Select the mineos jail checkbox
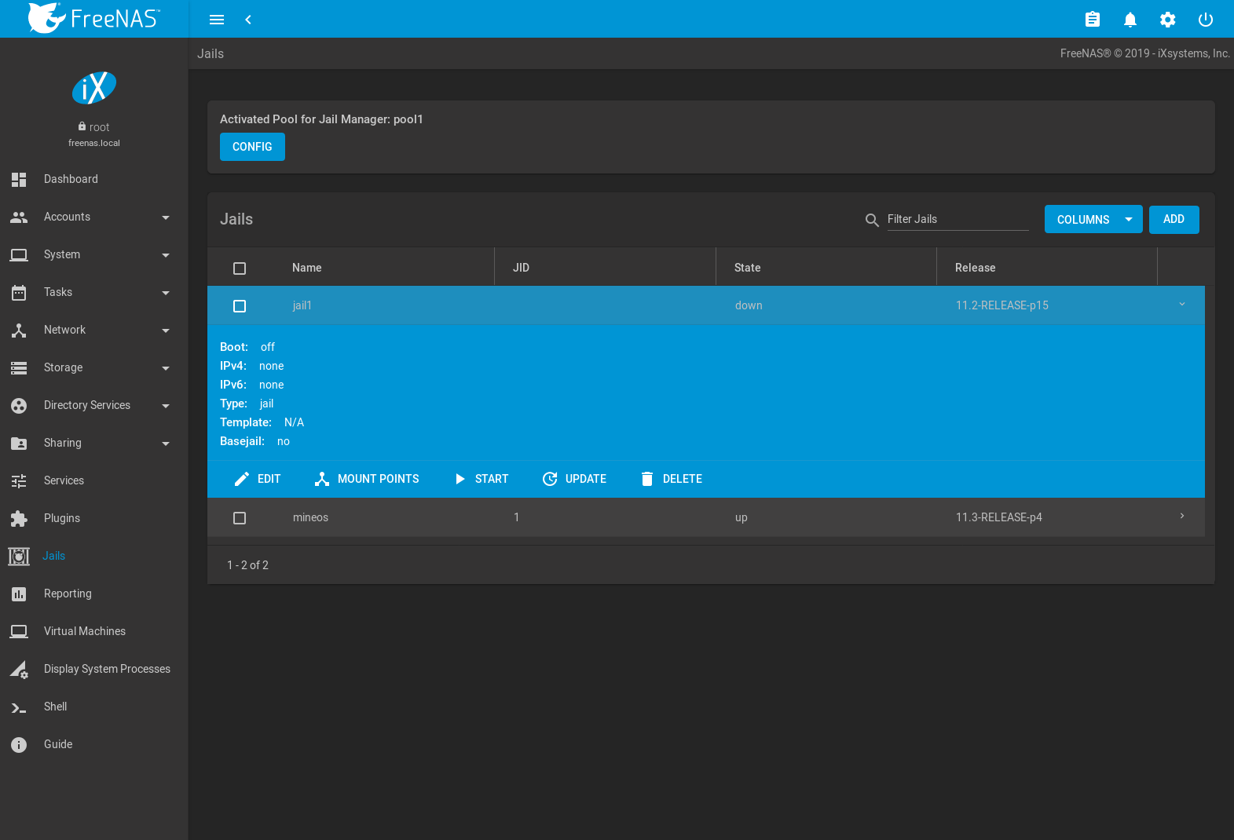 240,518
